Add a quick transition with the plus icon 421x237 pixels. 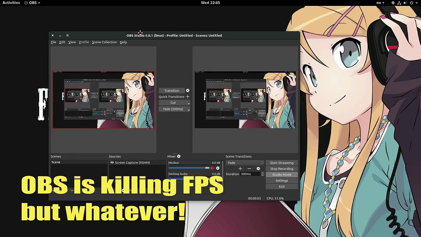click(187, 96)
